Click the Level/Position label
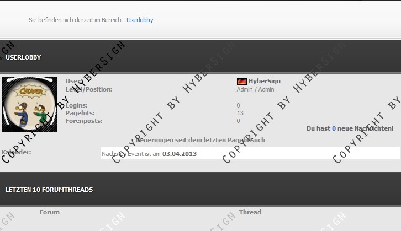This screenshot has height=231, width=401. pos(89,89)
